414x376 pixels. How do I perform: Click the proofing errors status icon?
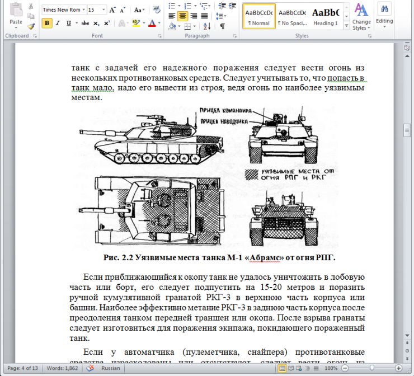(90, 368)
